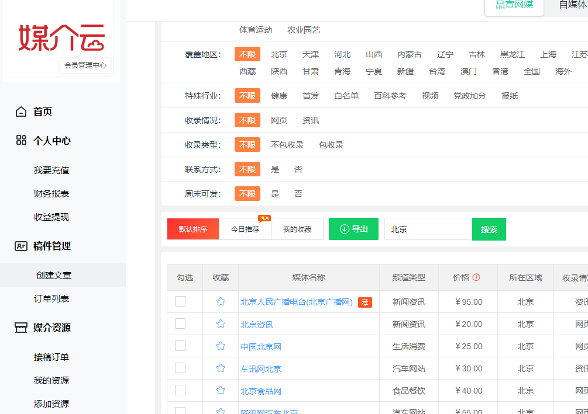Screen dimensions: 588x414
Task: Open the 我的收藏 tab
Action: tap(297, 229)
